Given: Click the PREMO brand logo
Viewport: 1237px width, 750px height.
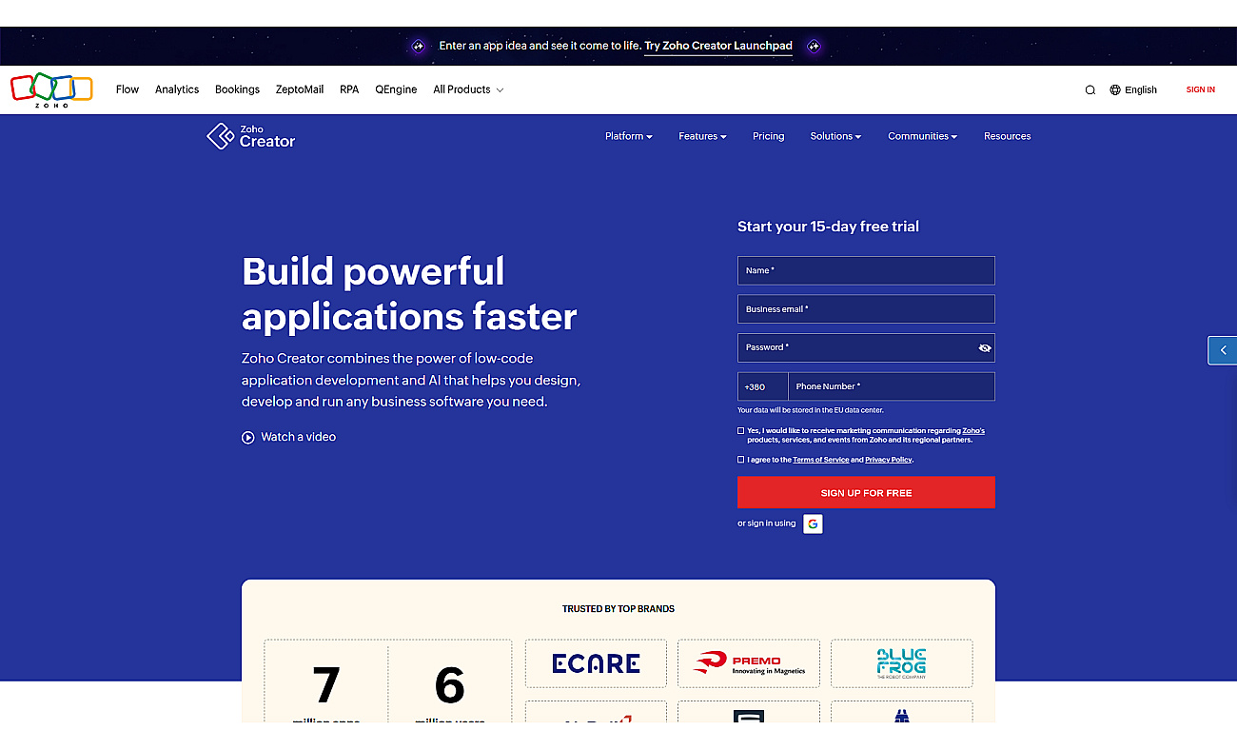Looking at the screenshot, I should pos(749,663).
